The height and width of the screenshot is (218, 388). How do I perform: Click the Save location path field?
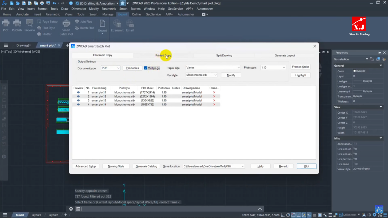pyautogui.click(x=212, y=166)
